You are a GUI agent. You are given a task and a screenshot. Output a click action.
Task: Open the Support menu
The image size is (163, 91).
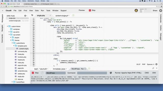63,11
